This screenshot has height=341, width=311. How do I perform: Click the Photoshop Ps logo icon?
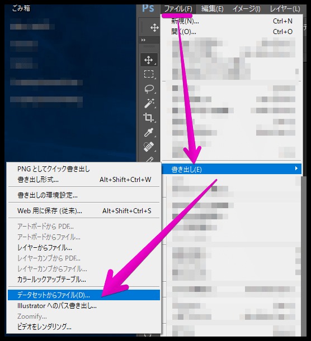(148, 9)
